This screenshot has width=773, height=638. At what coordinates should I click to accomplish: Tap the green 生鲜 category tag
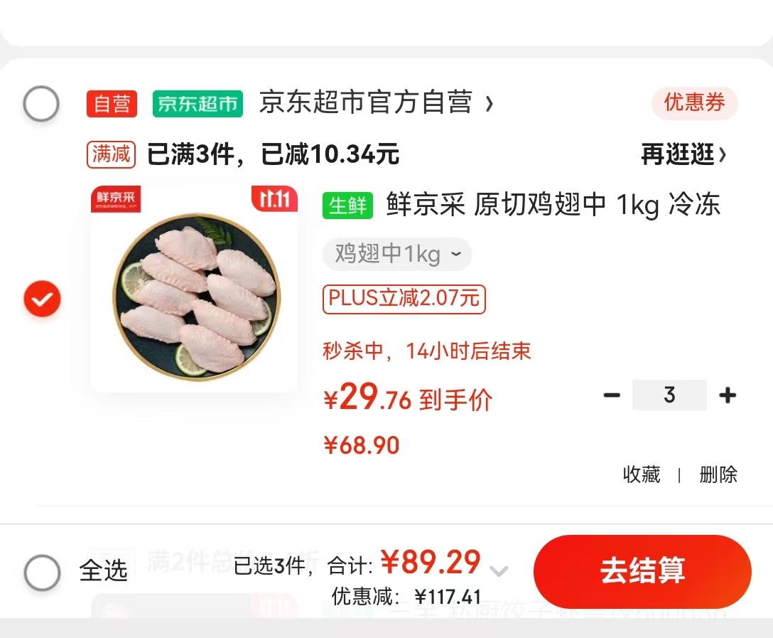347,206
